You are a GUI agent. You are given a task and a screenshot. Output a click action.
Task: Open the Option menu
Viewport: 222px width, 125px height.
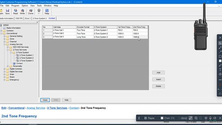coord(25,6)
